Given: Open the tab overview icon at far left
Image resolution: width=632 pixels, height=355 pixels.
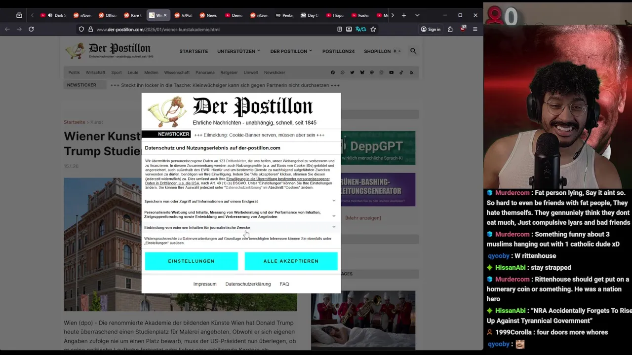Looking at the screenshot, I should point(19,15).
